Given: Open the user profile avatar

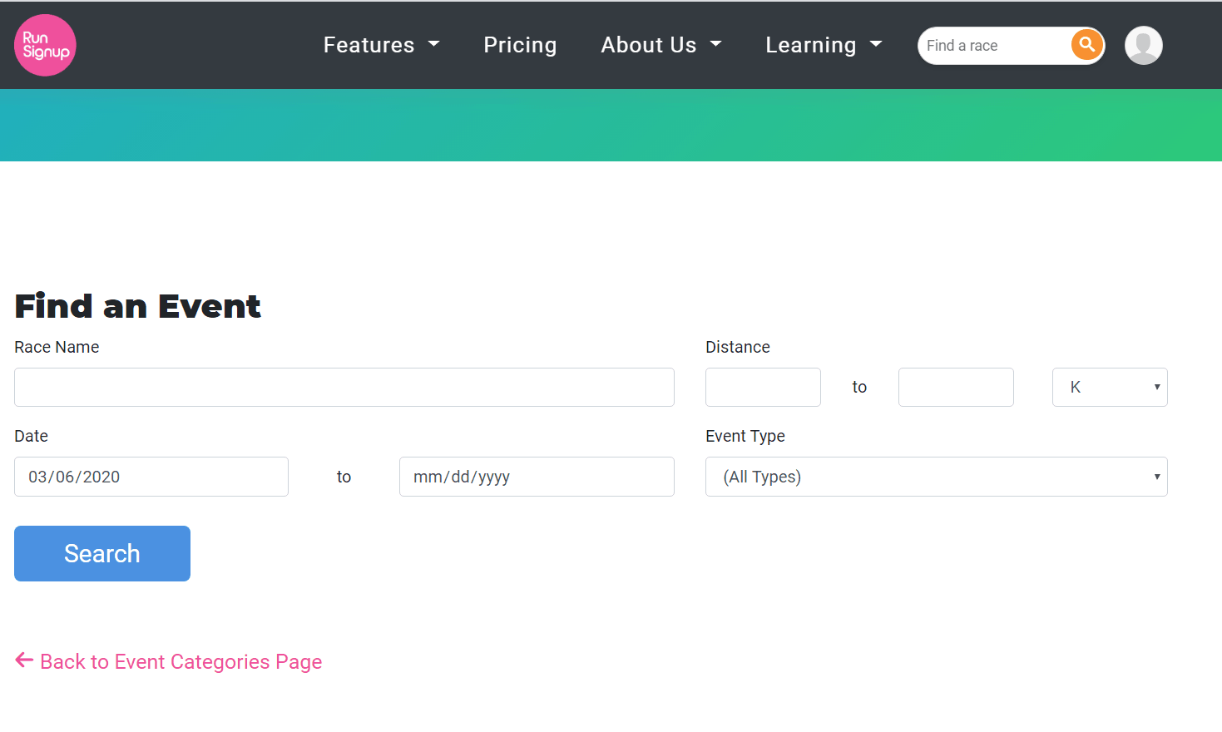Looking at the screenshot, I should (1143, 45).
